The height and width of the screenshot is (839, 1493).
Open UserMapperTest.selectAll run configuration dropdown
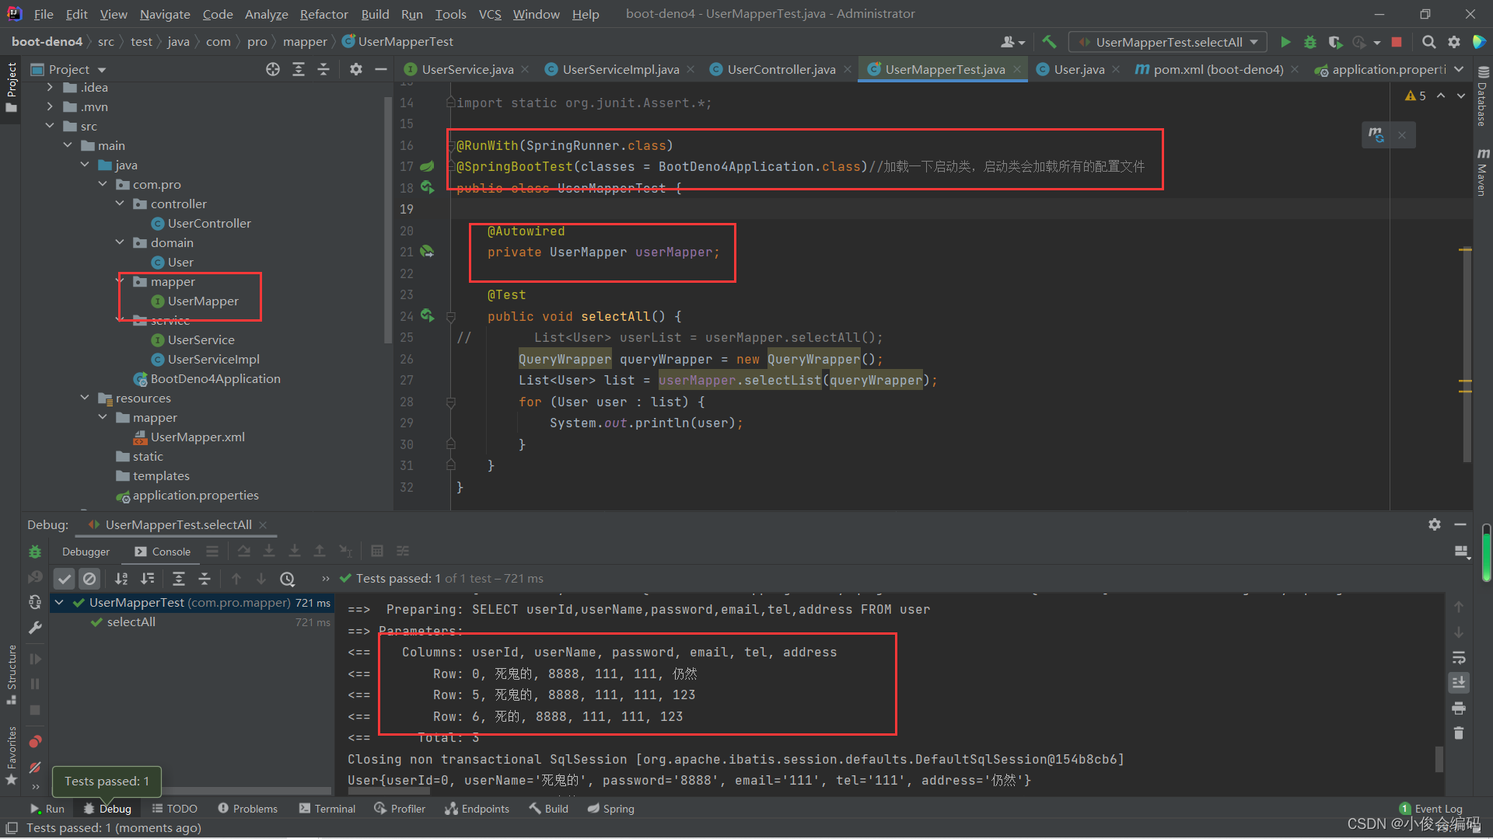click(x=1168, y=42)
